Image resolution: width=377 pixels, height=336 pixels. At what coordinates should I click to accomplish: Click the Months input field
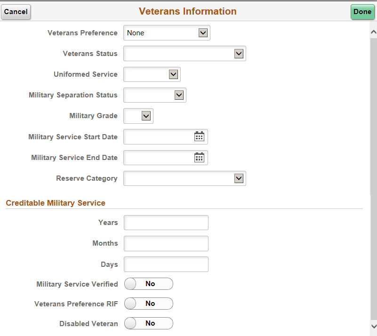click(166, 243)
